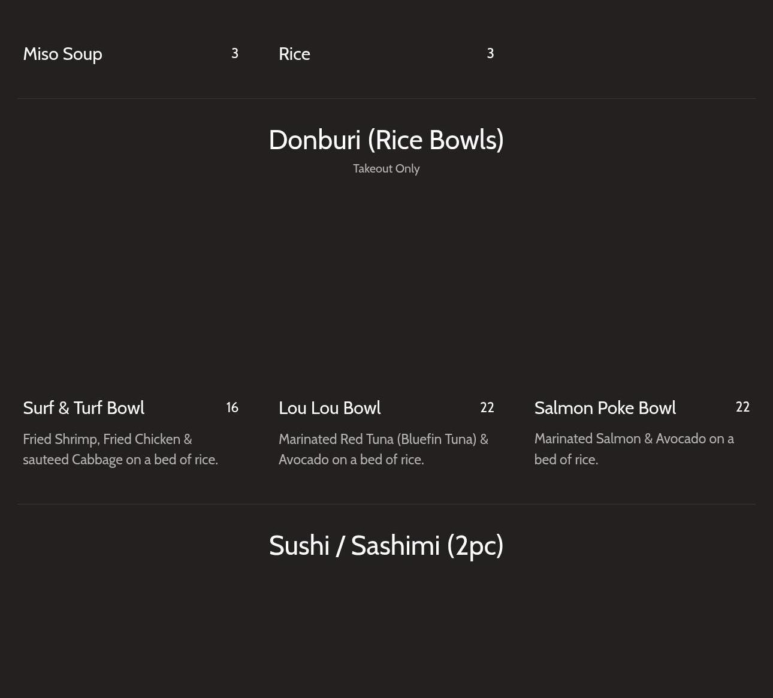Click the Miso Soup price
Viewport: 773px width, 698px height.
pyautogui.click(x=235, y=53)
